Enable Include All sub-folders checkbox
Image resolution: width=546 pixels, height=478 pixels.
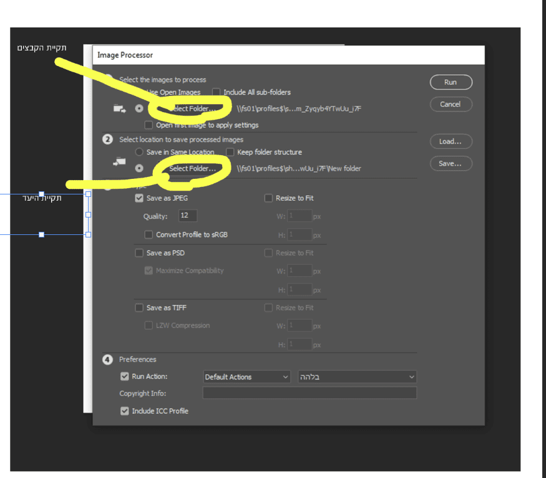point(217,92)
